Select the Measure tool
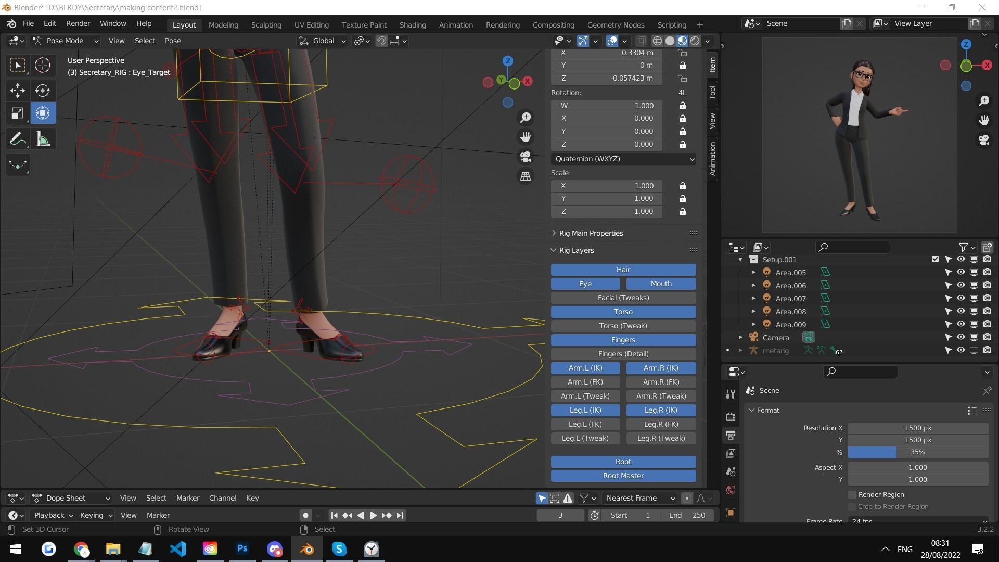This screenshot has height=562, width=999. (x=43, y=139)
